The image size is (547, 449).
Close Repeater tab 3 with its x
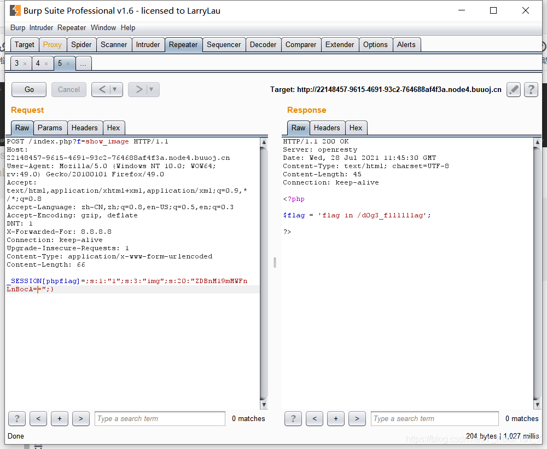[x=25, y=64]
